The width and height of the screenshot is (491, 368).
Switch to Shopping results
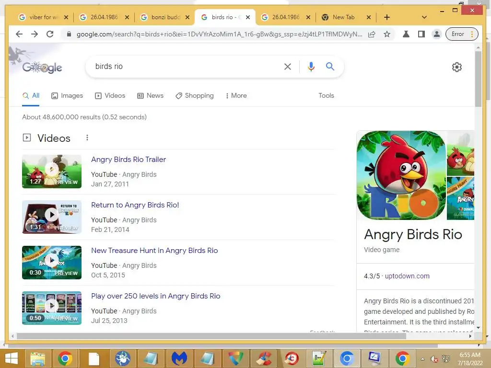coord(195,96)
